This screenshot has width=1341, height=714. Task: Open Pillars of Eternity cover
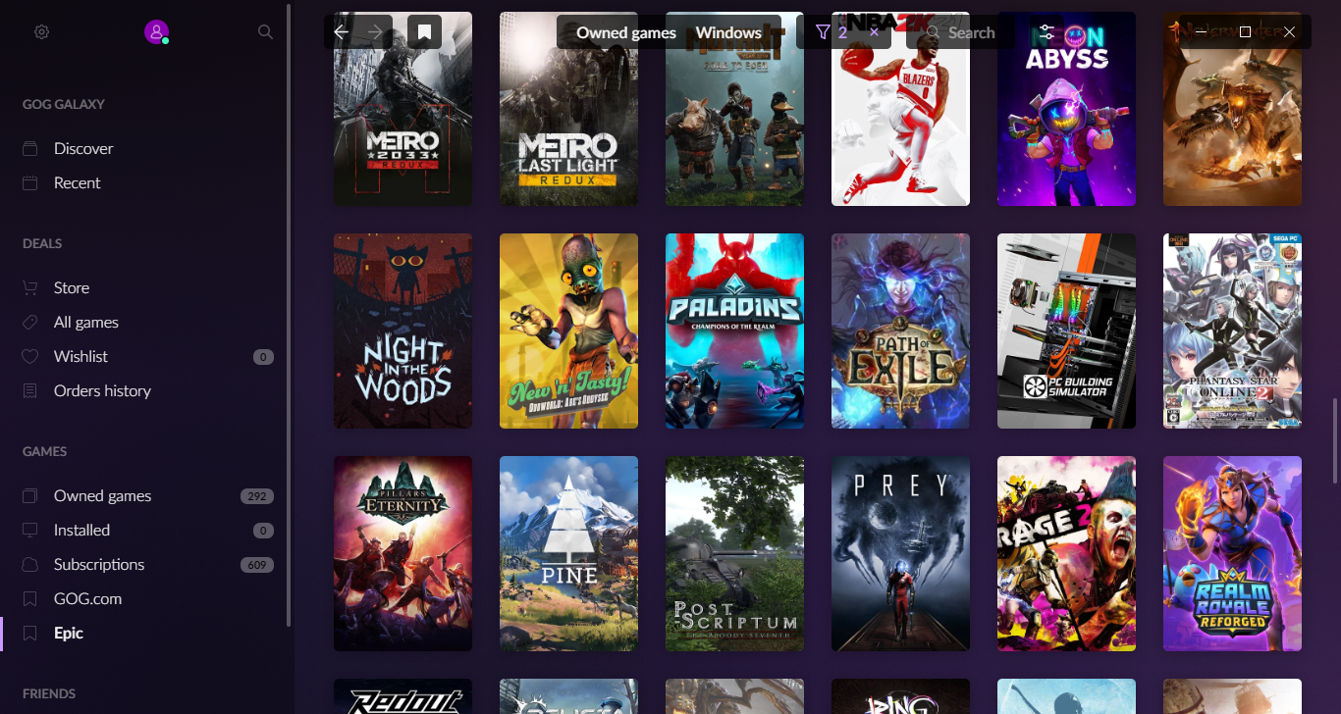[402, 553]
